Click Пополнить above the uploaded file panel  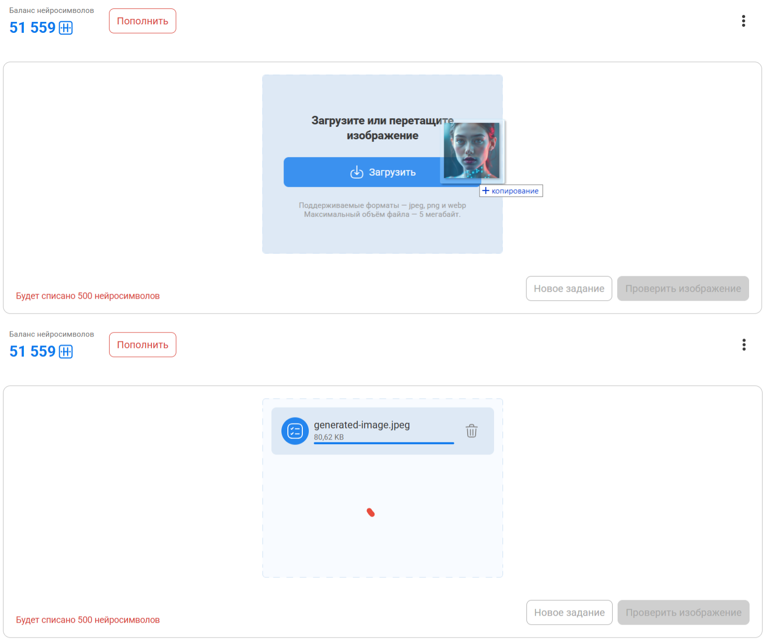click(142, 345)
